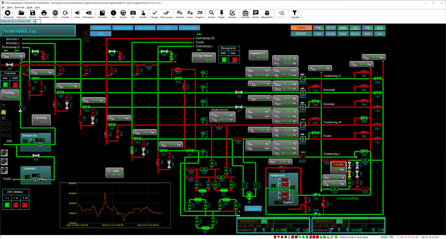Go back with the Vissza arrow
Viewport: 446px width, 239px height.
(77, 13)
